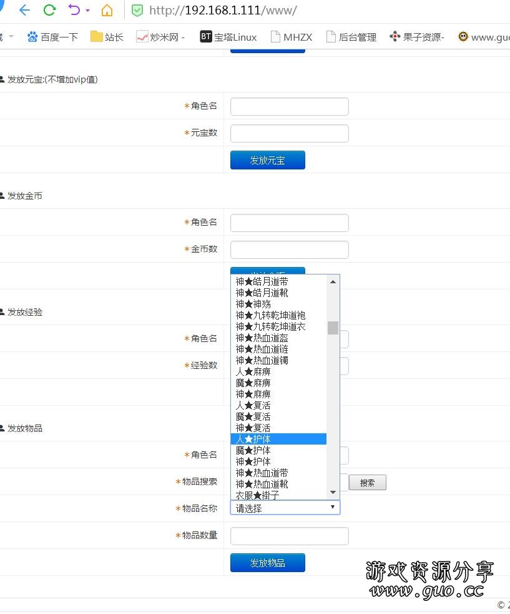
Task: Open the 百度一下 bookmark
Action: pos(52,37)
